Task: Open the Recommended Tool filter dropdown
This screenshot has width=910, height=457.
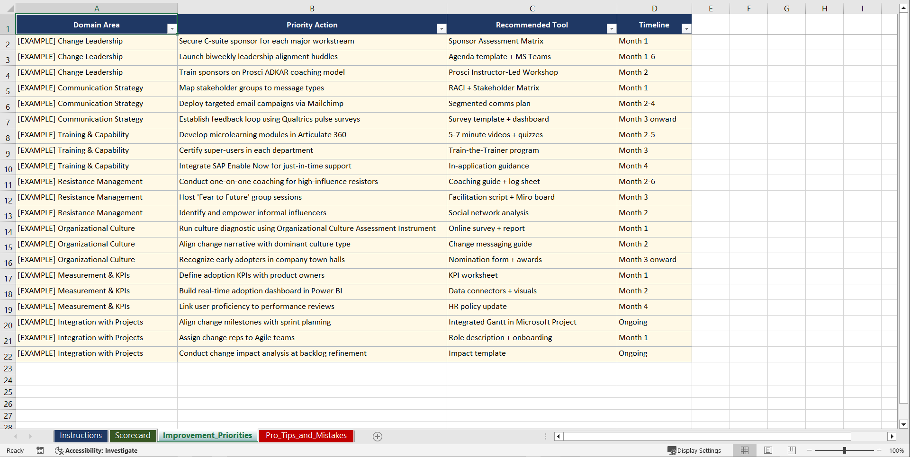Action: click(611, 28)
